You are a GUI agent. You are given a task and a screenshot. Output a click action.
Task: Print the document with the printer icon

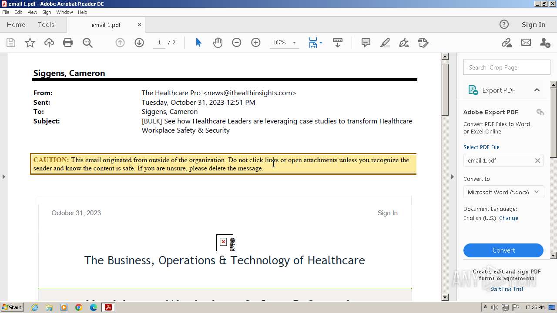click(x=68, y=43)
